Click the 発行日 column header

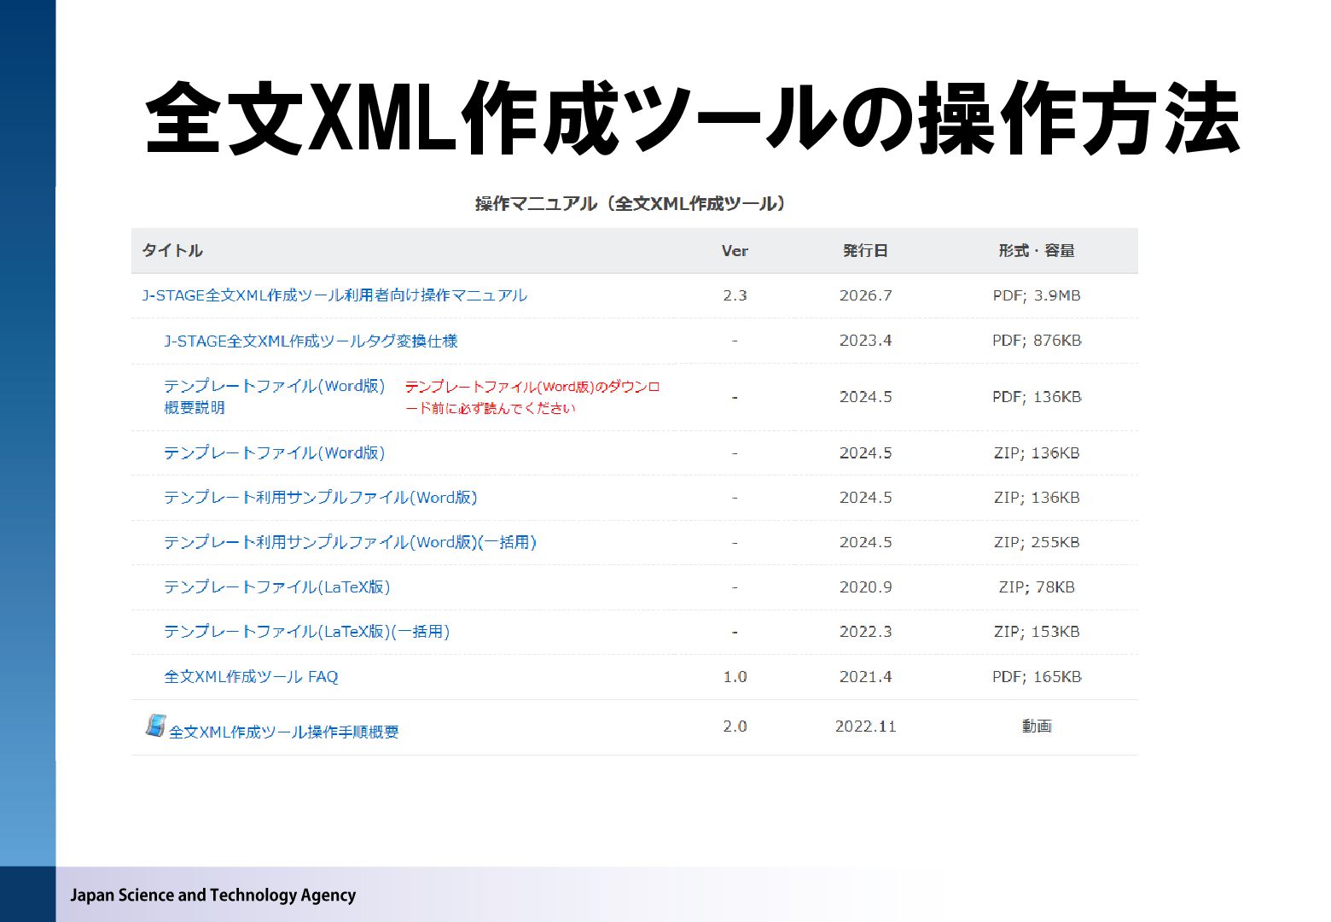[865, 250]
